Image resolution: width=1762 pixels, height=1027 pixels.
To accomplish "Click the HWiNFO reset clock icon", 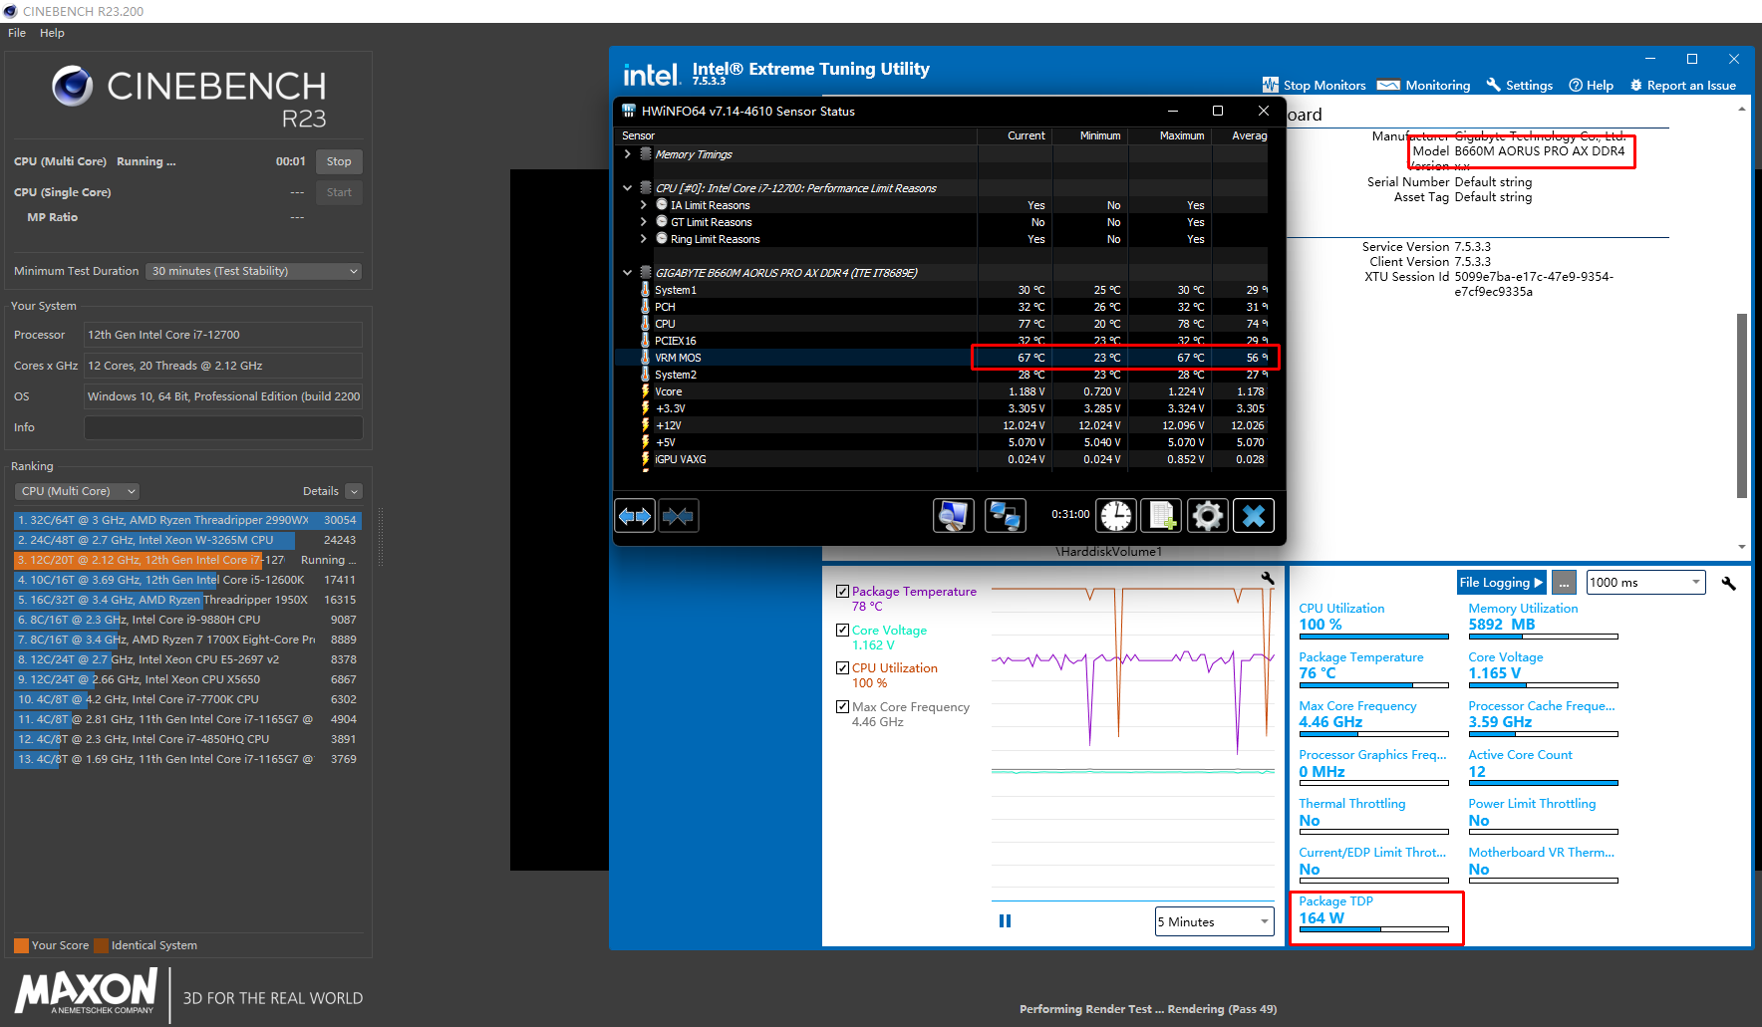I will 1115,516.
